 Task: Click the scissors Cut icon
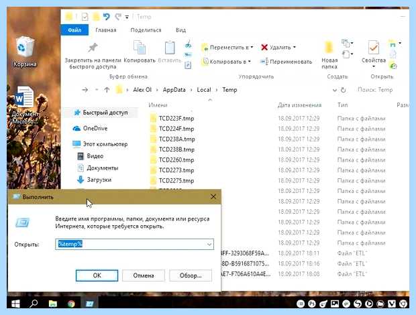pos(188,44)
